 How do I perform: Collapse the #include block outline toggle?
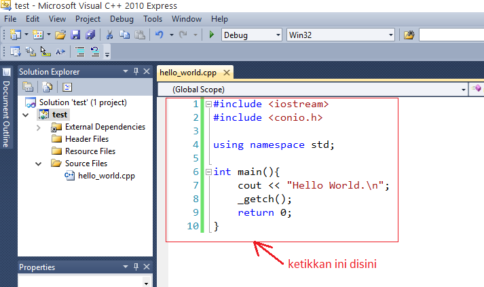[208, 104]
